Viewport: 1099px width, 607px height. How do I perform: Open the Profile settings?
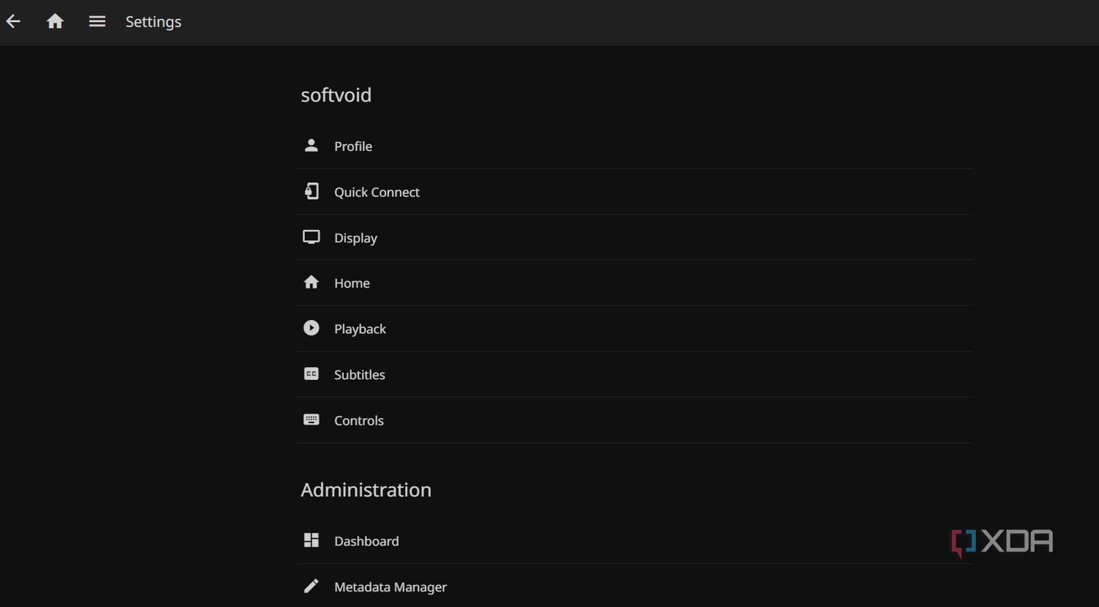coord(634,146)
